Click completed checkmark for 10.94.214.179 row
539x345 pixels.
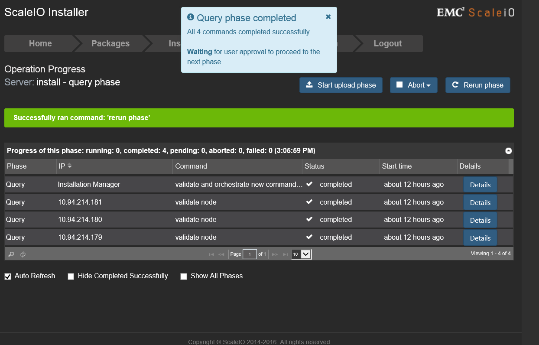point(309,237)
